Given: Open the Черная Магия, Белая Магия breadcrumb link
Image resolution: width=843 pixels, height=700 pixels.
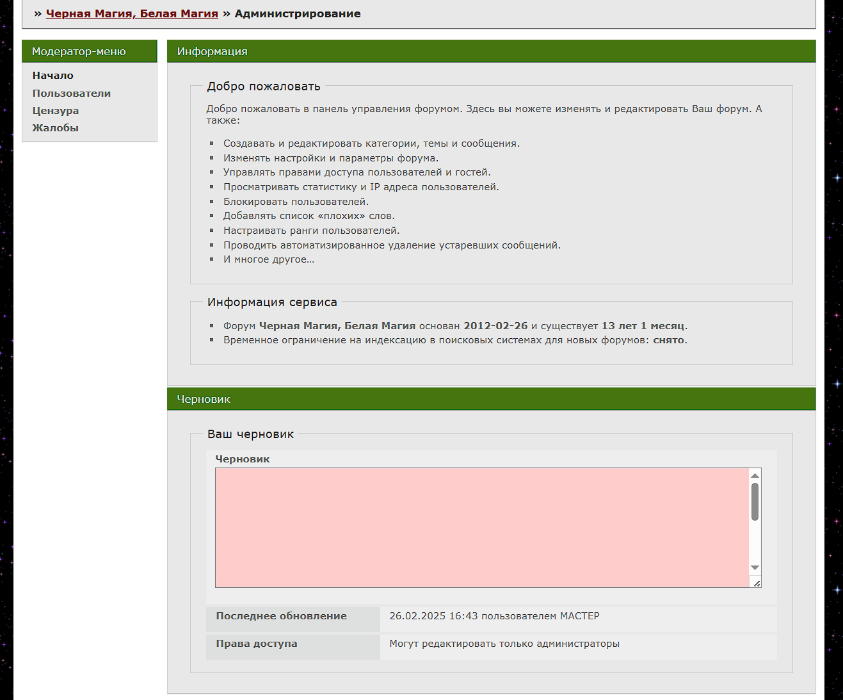Looking at the screenshot, I should (132, 13).
